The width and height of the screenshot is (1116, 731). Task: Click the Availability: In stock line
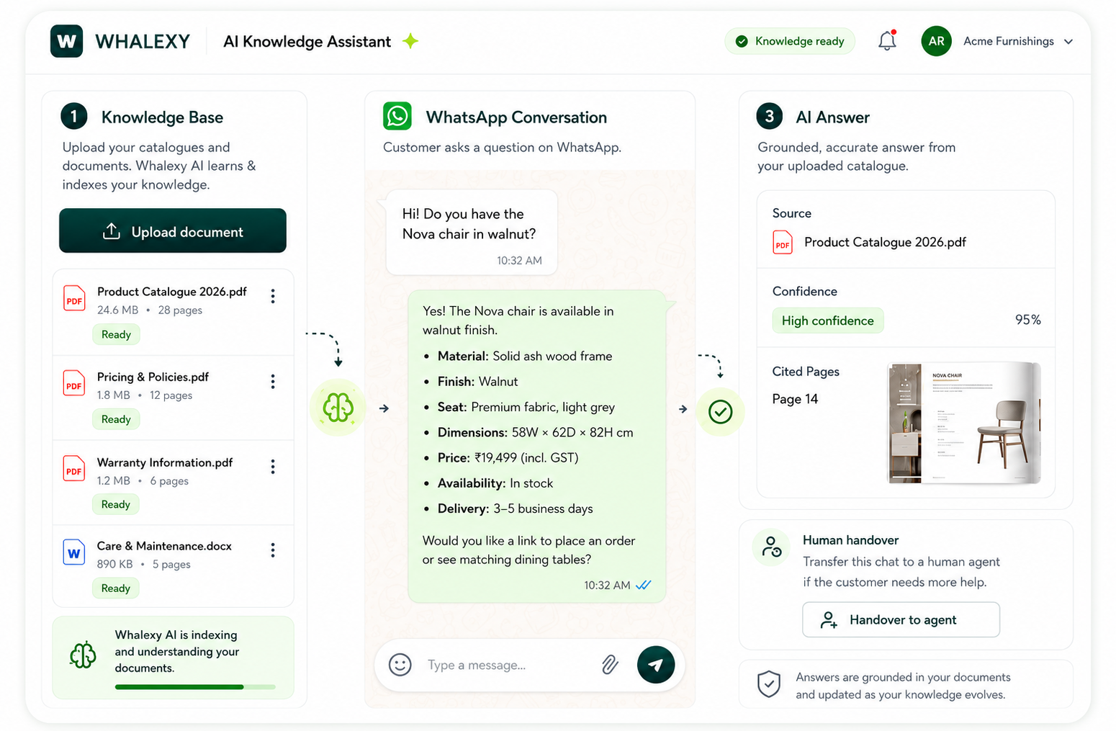point(495,483)
